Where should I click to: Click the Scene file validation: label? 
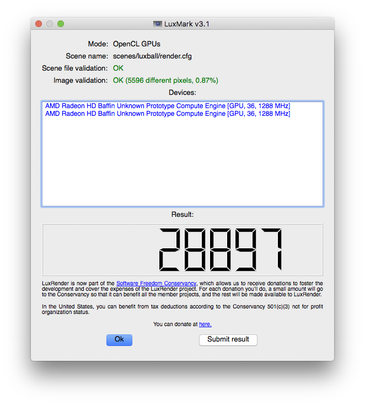[x=75, y=68]
